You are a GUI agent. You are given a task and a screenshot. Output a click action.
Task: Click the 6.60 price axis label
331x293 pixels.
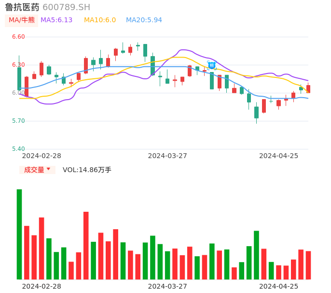point(18,37)
